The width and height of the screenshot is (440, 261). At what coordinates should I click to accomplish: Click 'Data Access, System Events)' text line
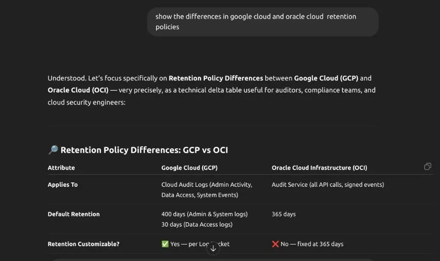[x=200, y=195]
